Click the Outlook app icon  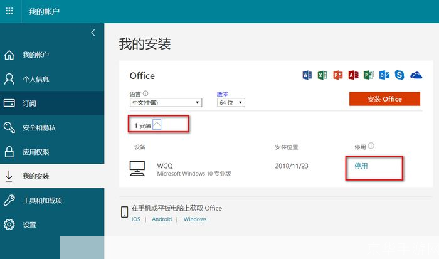(x=384, y=75)
